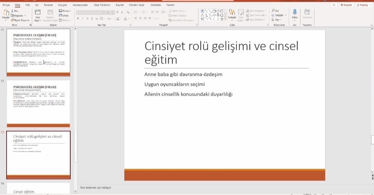Viewport: 374px width, 195px height.
Task: Increase list indent level
Action: click(157, 12)
